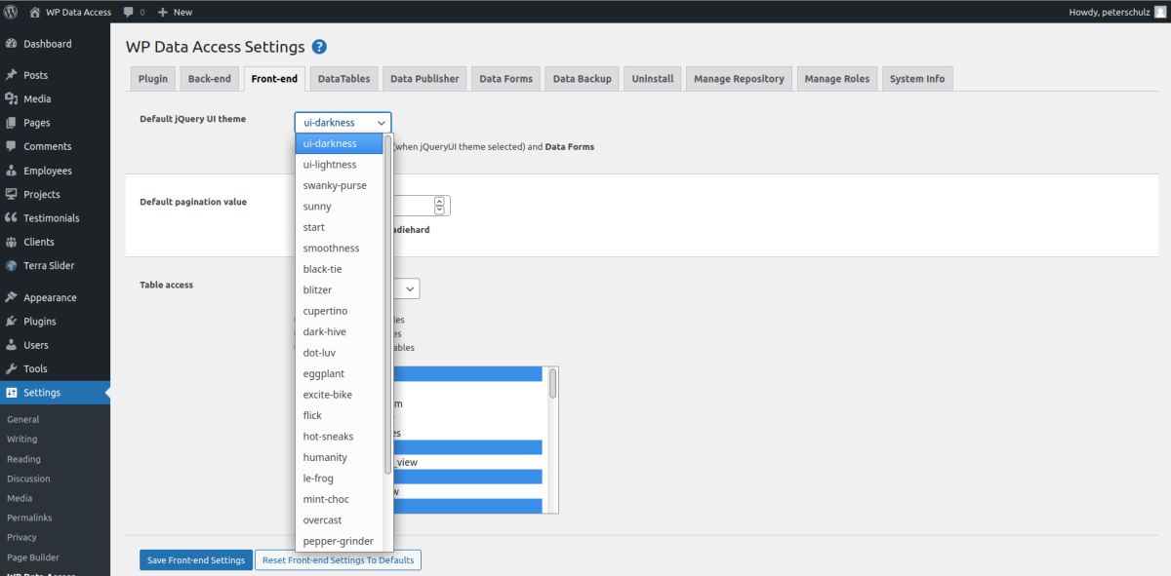Click the user avatar beside Howdy

point(1158,12)
